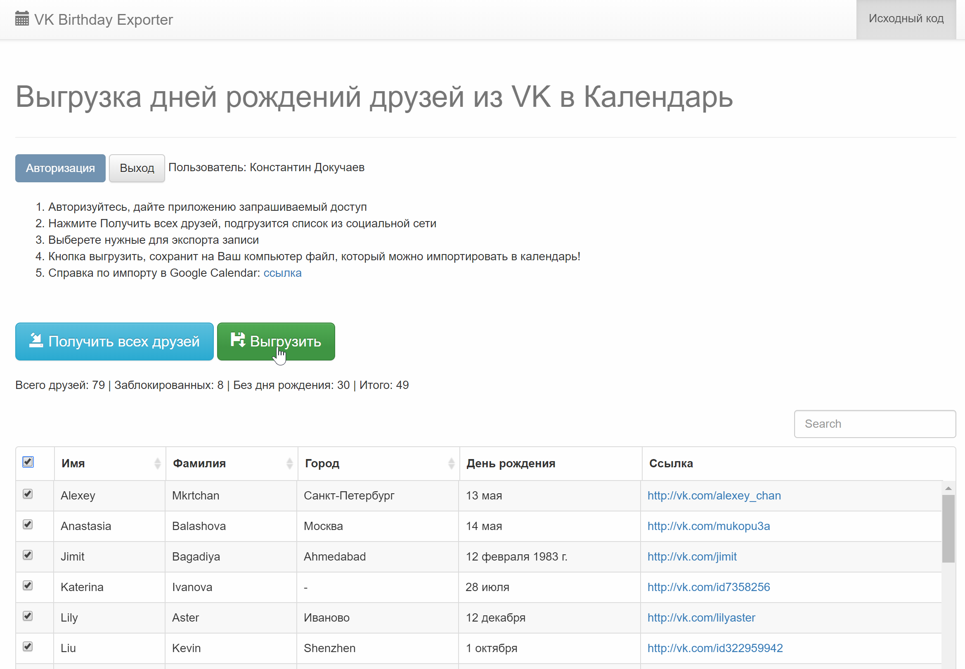Uncheck the Lily Aster row checkbox
The width and height of the screenshot is (965, 669).
28,616
